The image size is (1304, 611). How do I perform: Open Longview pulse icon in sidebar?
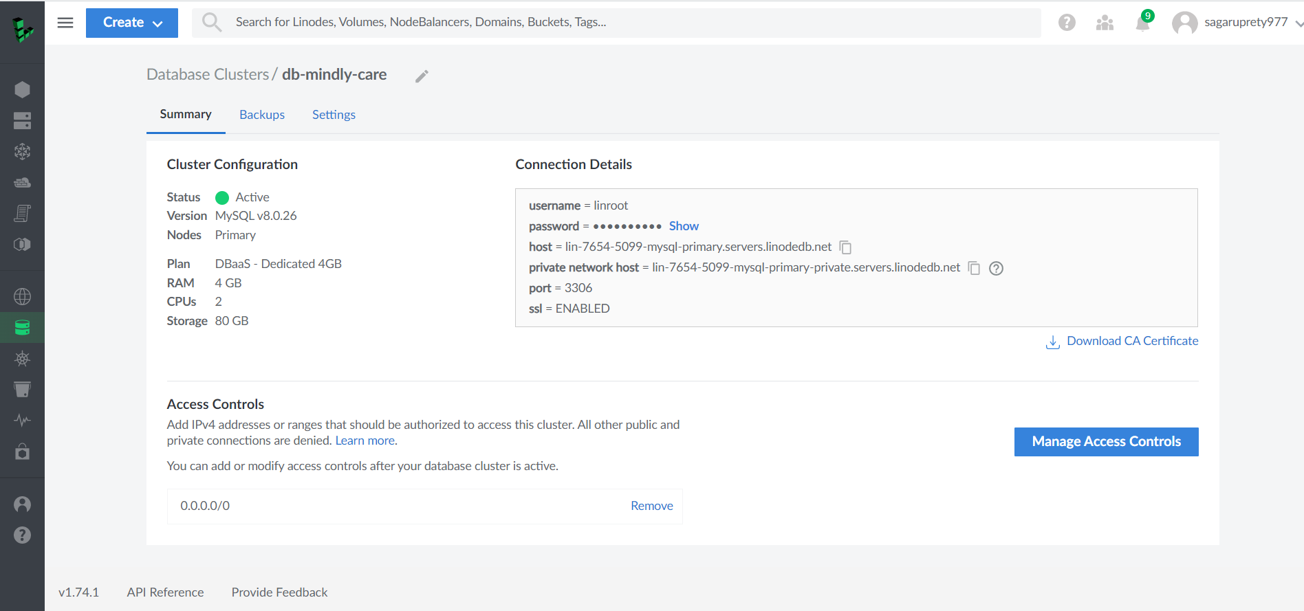22,420
